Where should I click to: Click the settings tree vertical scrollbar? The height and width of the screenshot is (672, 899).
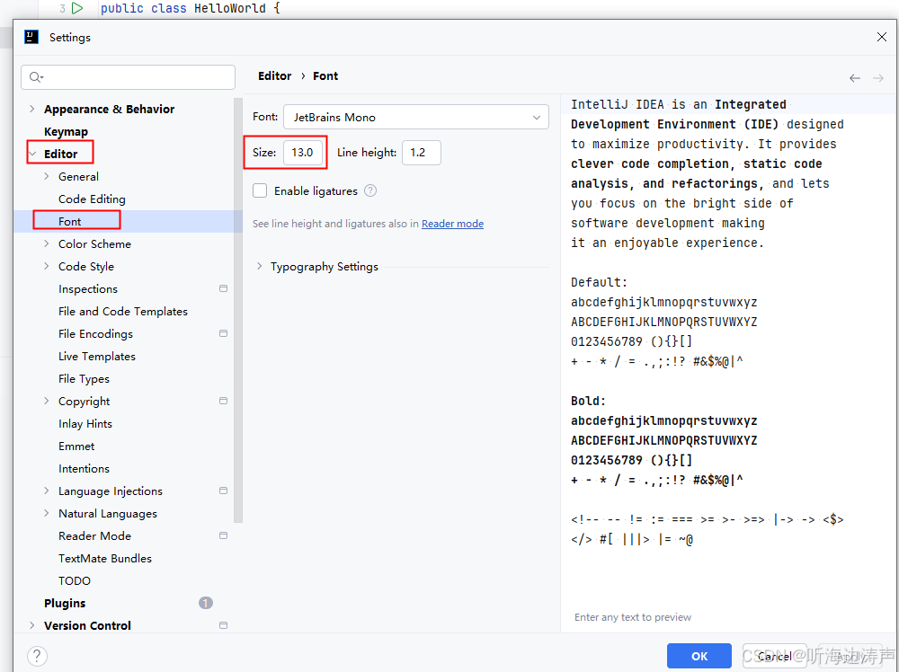pyautogui.click(x=238, y=309)
